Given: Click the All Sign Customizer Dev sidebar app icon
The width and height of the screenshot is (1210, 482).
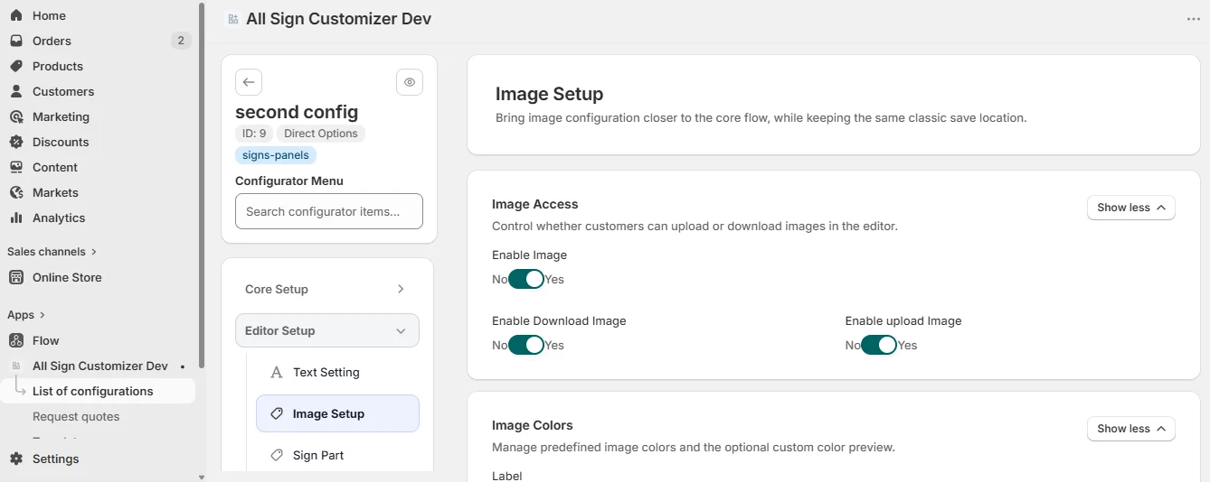Looking at the screenshot, I should (15, 366).
